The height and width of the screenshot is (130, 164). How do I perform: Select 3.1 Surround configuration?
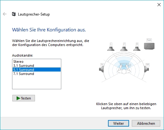click(37, 66)
